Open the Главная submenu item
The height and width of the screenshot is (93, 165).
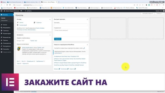tap(3, 18)
